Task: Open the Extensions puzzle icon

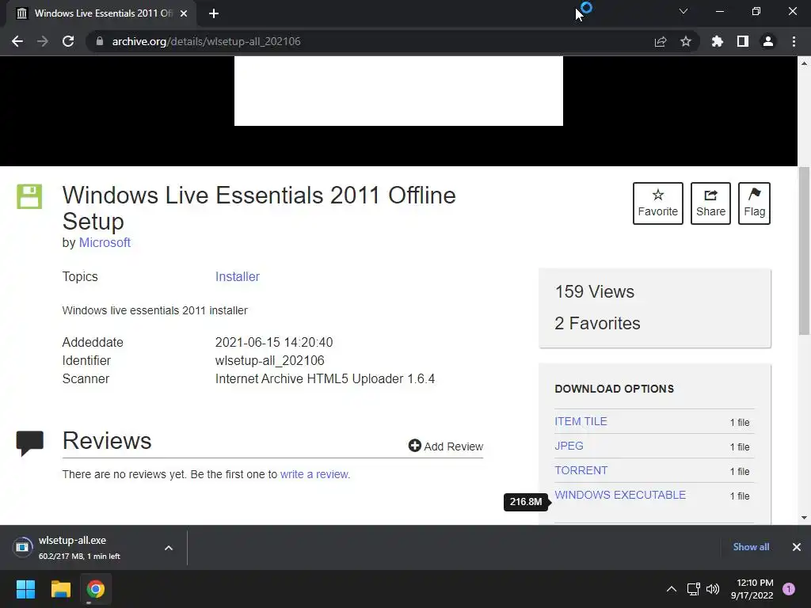Action: (717, 41)
